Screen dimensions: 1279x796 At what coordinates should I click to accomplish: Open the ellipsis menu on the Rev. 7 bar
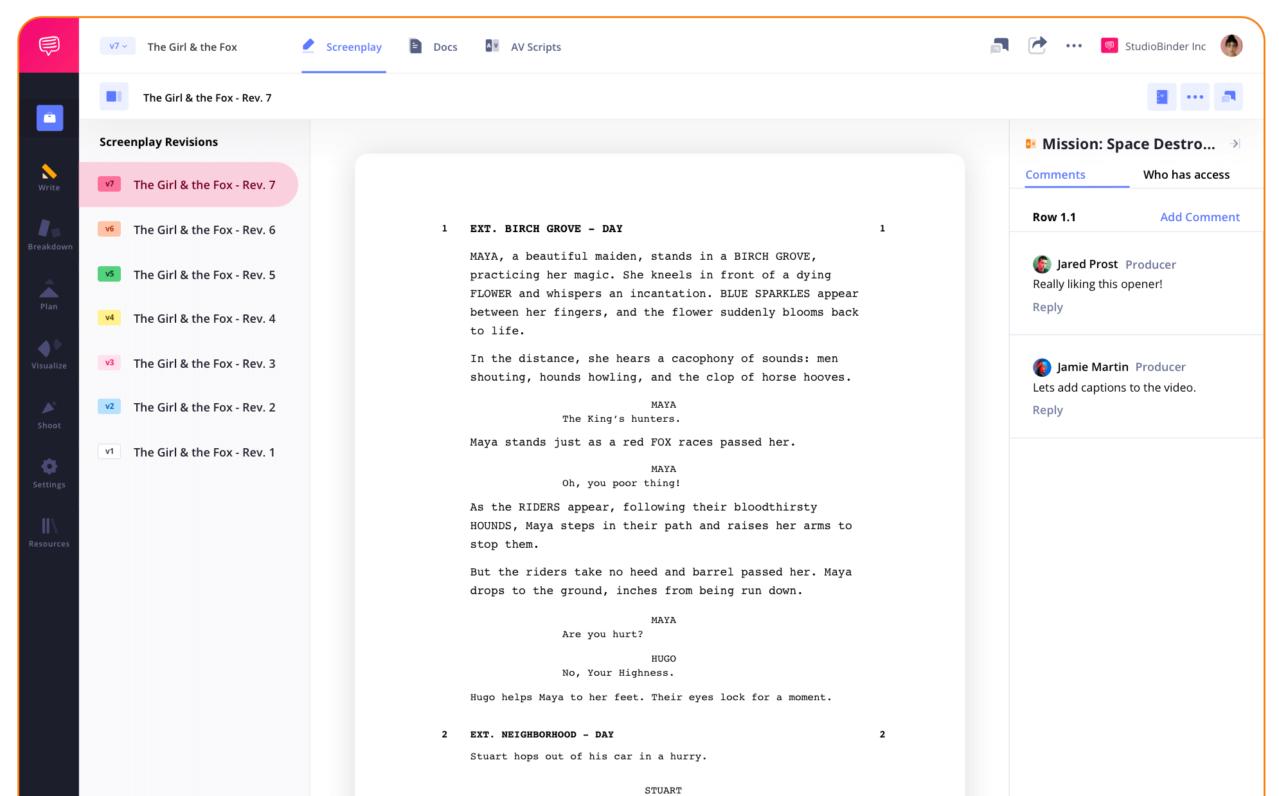click(1195, 96)
